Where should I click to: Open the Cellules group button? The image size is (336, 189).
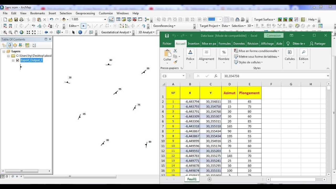pos(290,56)
